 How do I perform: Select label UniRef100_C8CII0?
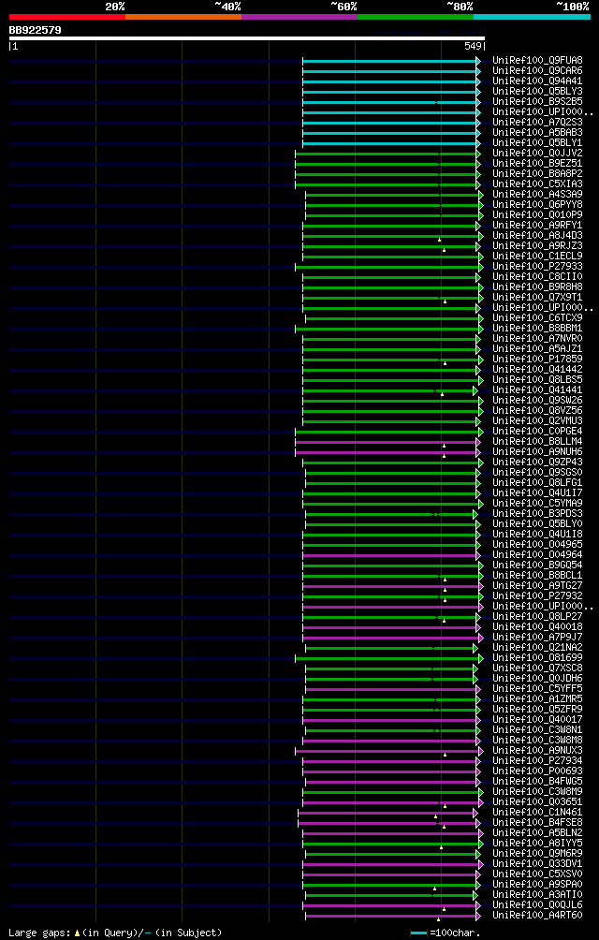[x=537, y=276]
